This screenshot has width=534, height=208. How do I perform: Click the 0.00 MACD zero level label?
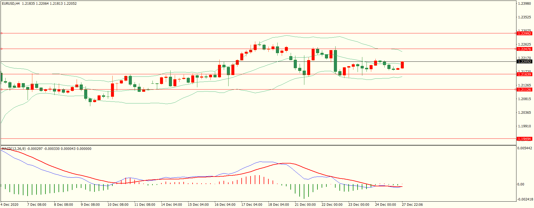521,184
